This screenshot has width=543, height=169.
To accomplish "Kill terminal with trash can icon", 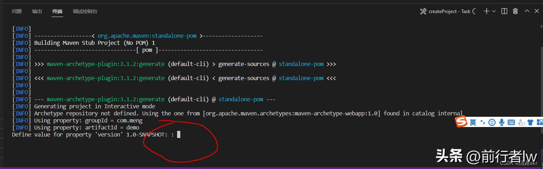I will (x=515, y=11).
